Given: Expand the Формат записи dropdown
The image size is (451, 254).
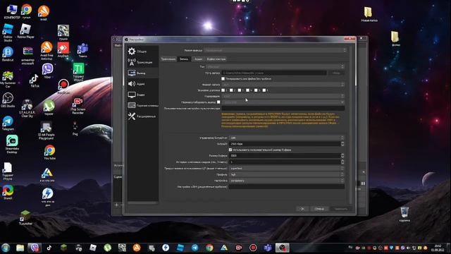Looking at the screenshot, I should pos(283,85).
